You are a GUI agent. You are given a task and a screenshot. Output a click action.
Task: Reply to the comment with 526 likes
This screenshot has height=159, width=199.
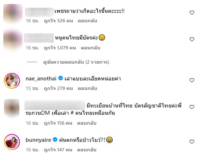87,21
